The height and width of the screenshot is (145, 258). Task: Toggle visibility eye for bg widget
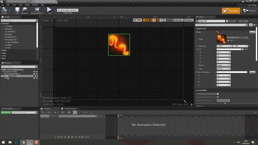[x=37, y=78]
